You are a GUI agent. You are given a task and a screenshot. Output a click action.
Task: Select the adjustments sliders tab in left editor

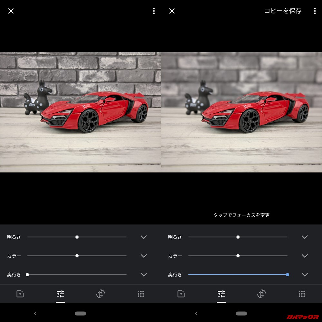[x=60, y=294]
